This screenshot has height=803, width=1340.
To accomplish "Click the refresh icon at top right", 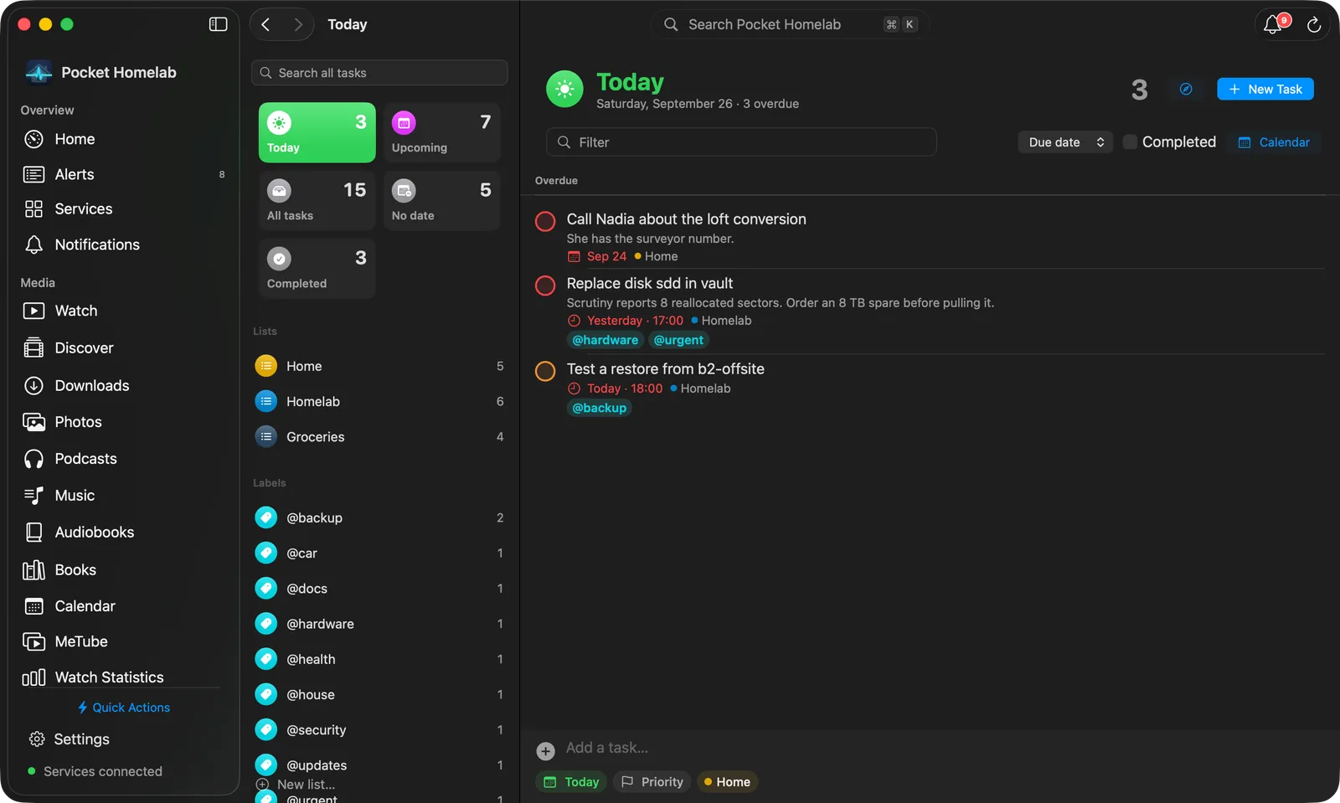I will [1314, 24].
